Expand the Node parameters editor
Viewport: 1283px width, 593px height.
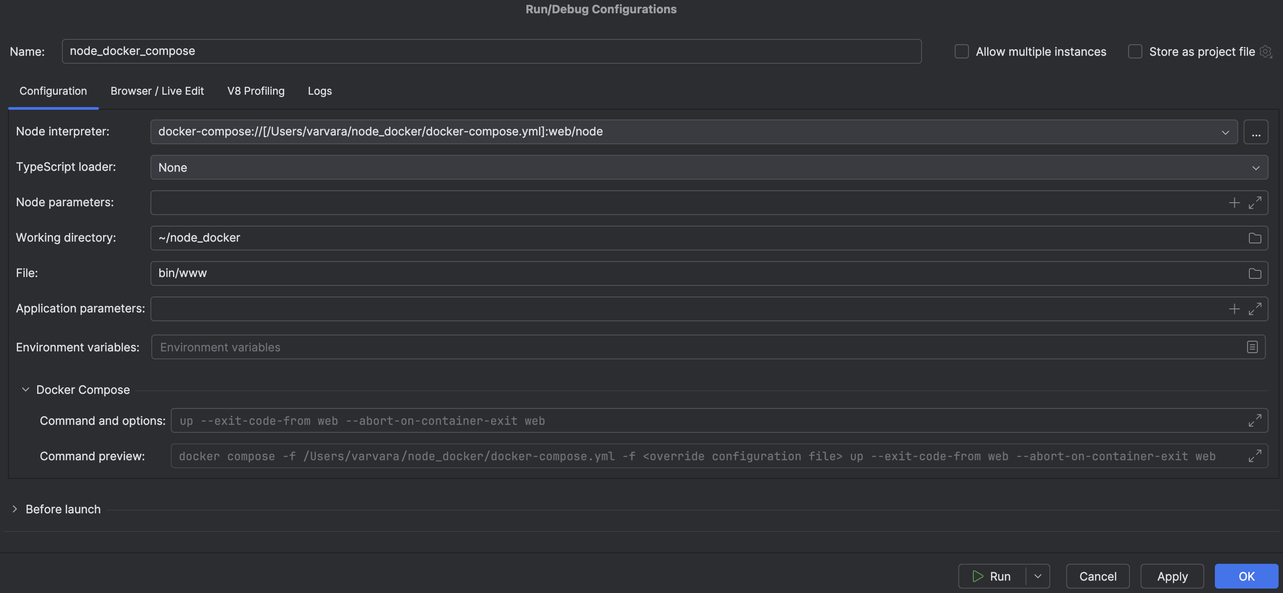click(x=1256, y=202)
